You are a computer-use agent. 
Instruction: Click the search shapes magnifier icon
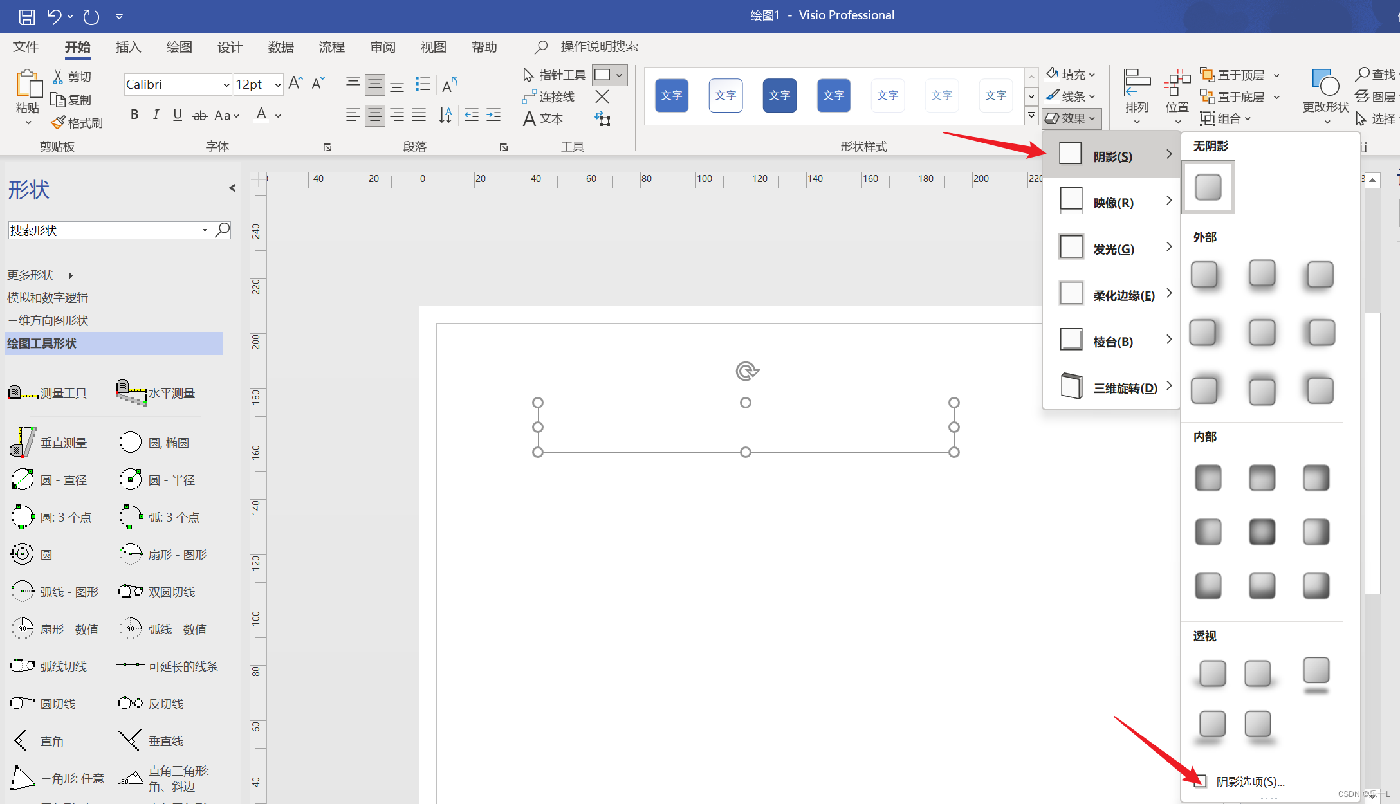223,230
